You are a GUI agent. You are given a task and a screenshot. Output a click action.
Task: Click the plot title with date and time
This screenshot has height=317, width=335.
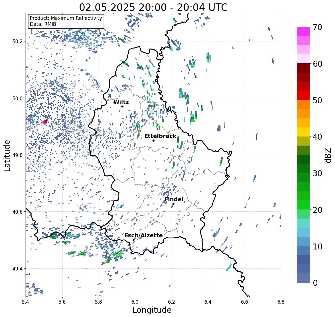153,7
